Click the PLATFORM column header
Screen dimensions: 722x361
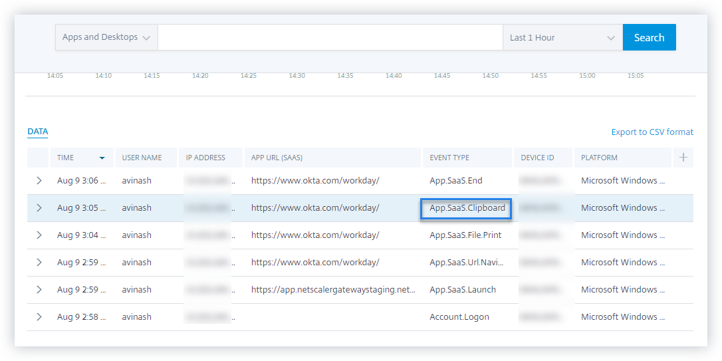click(622, 158)
